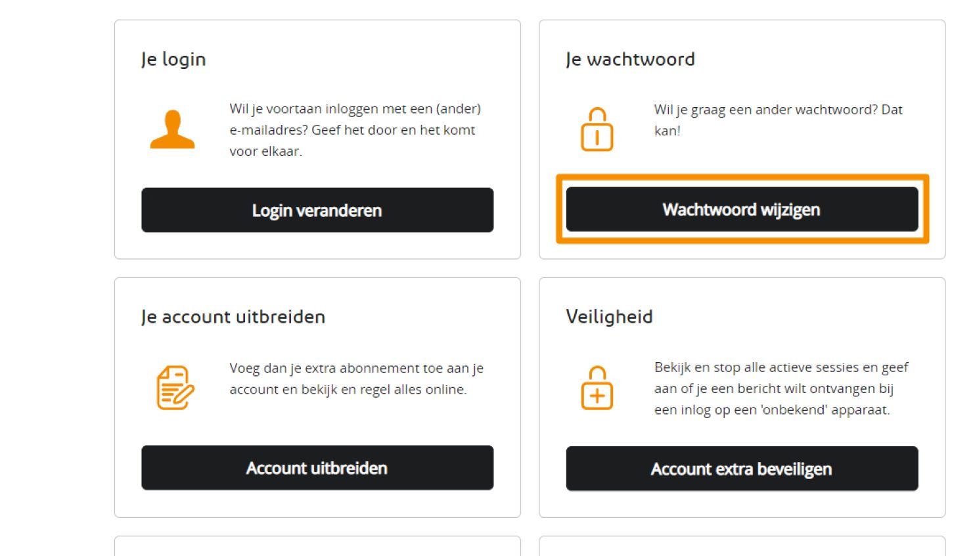975x556 pixels.
Task: Click the Account extra beveiligen button
Action: point(742,469)
